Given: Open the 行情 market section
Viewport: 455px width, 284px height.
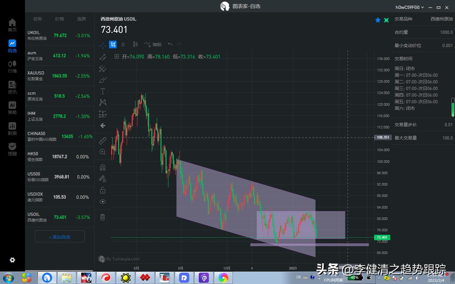Looking at the screenshot, I should 12,66.
